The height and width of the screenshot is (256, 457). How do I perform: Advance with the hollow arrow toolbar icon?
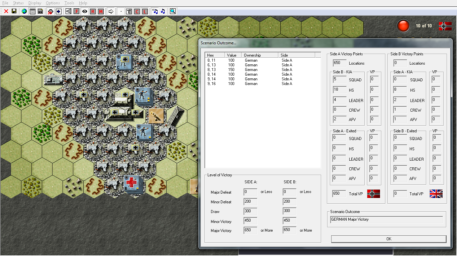coord(110,11)
